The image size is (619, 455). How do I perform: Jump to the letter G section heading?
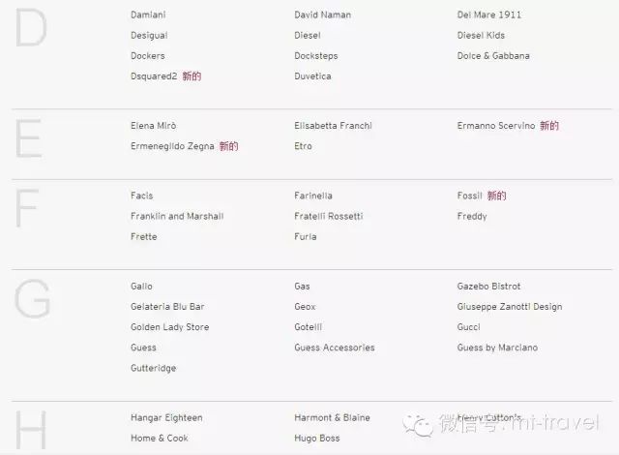(x=32, y=298)
